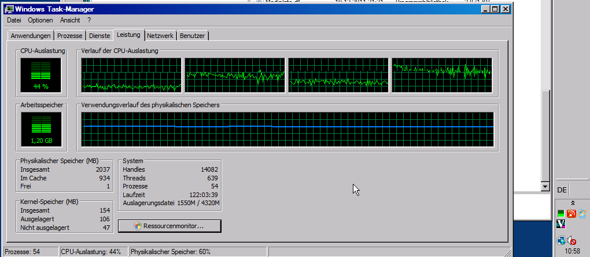Click the Handles value 14082
This screenshot has width=590, height=257.
pos(209,170)
